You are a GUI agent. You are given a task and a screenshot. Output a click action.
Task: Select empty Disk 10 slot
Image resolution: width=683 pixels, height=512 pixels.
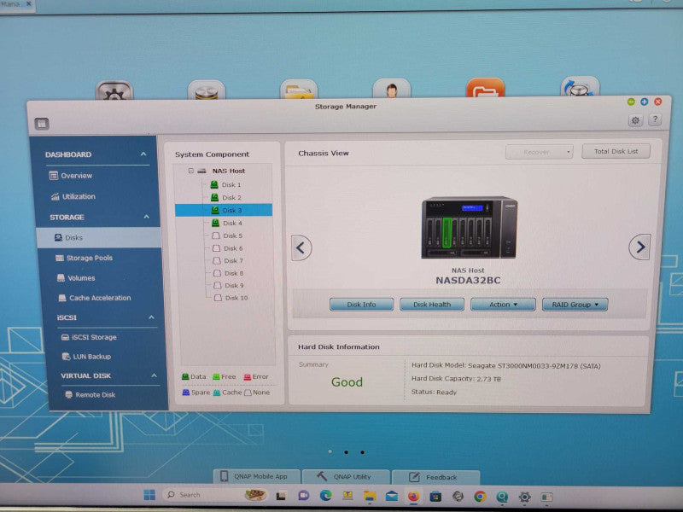231,298
